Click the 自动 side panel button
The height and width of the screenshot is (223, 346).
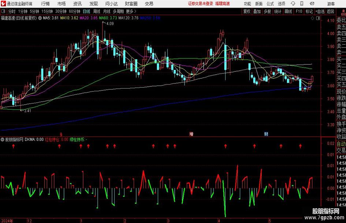point(341,144)
